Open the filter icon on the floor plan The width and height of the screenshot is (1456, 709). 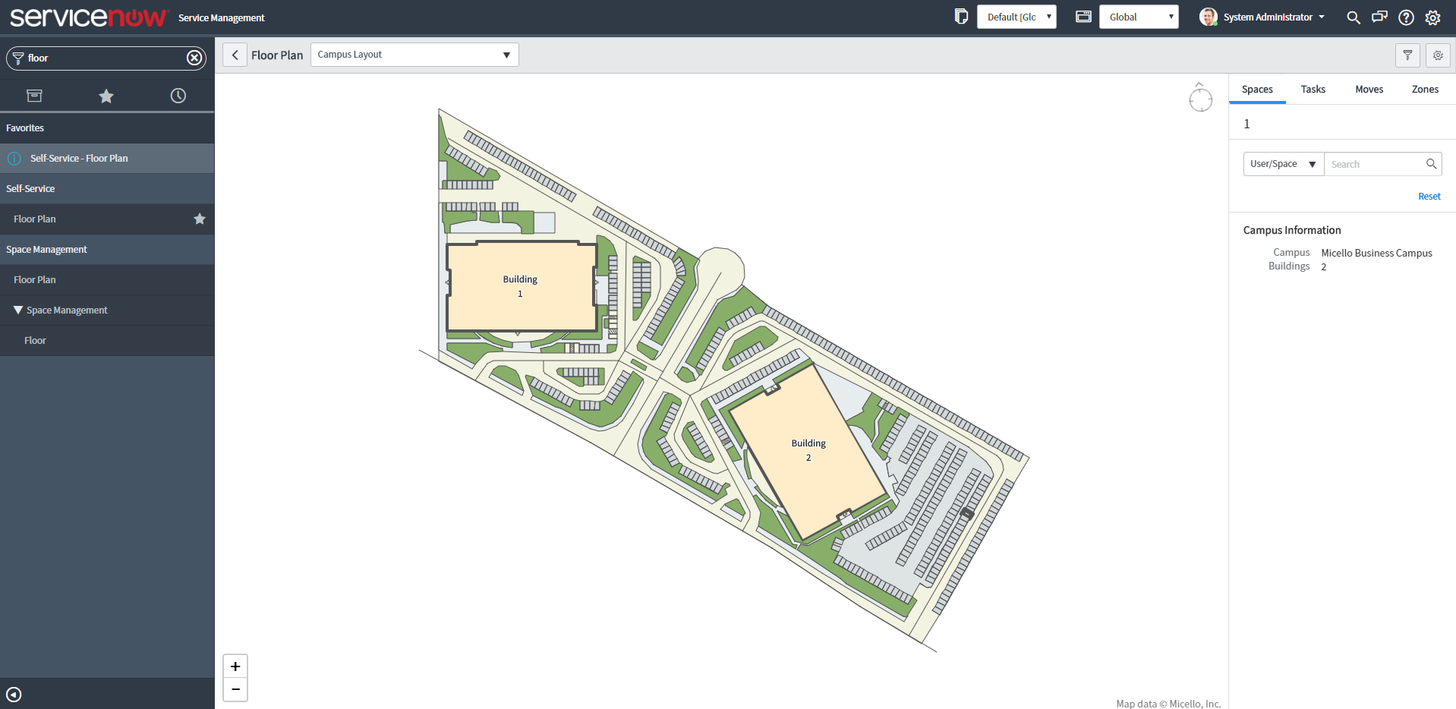[x=1407, y=55]
